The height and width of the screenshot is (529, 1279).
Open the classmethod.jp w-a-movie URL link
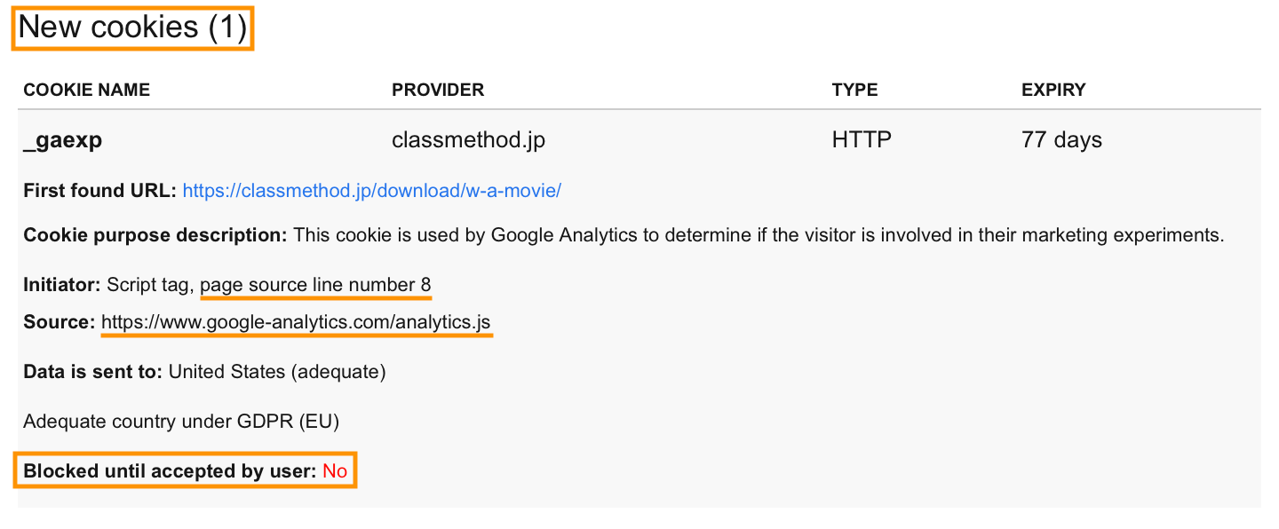(x=371, y=191)
